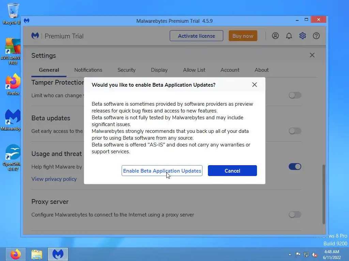Open the Firefox desktop shortcut
The image size is (349, 261).
(13, 84)
